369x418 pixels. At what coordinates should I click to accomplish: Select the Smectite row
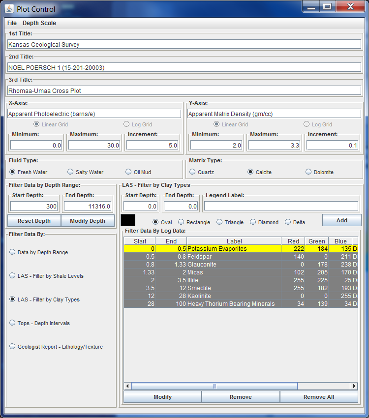(241, 288)
